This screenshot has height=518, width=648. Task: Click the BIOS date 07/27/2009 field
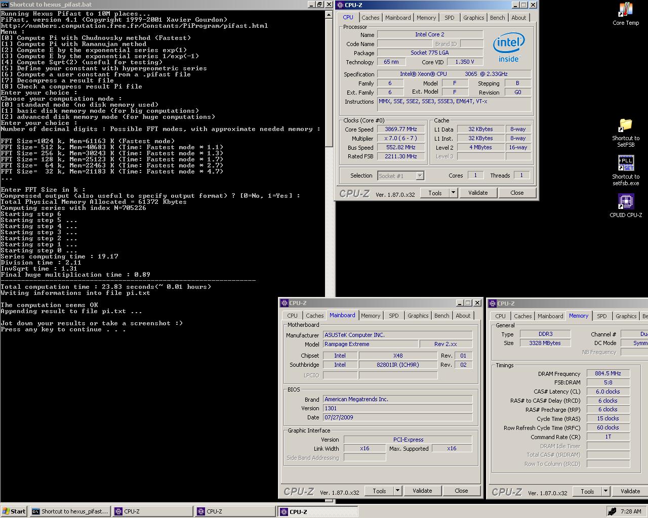[x=397, y=418]
